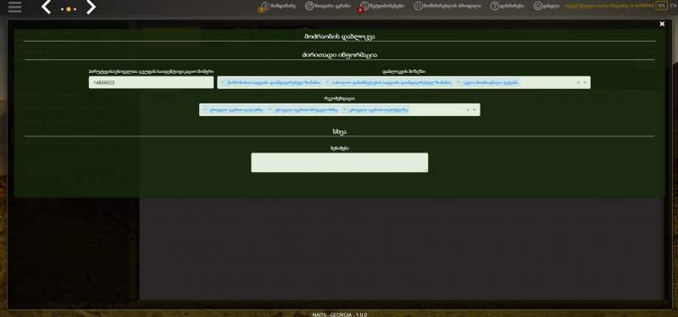678x317 pixels.
Task: Click the logout power icon
Action: (546, 6)
